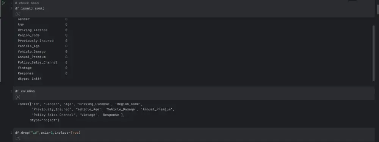The image size is (379, 142).
Task: Click the 'Response' output row
Action: click(x=42, y=73)
